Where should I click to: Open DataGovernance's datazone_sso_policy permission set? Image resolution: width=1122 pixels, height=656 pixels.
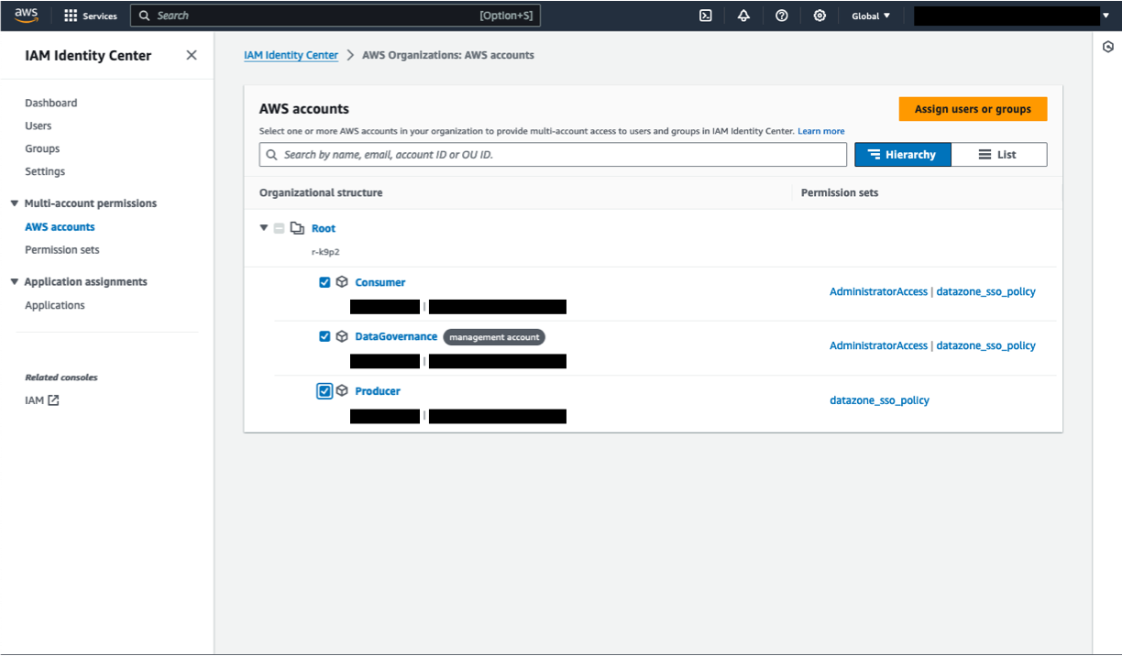point(986,345)
